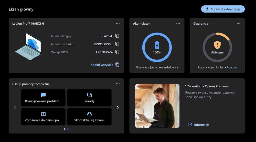Click the Aktywne warranty status text
Screen dimensions: 256x142
point(217,53)
